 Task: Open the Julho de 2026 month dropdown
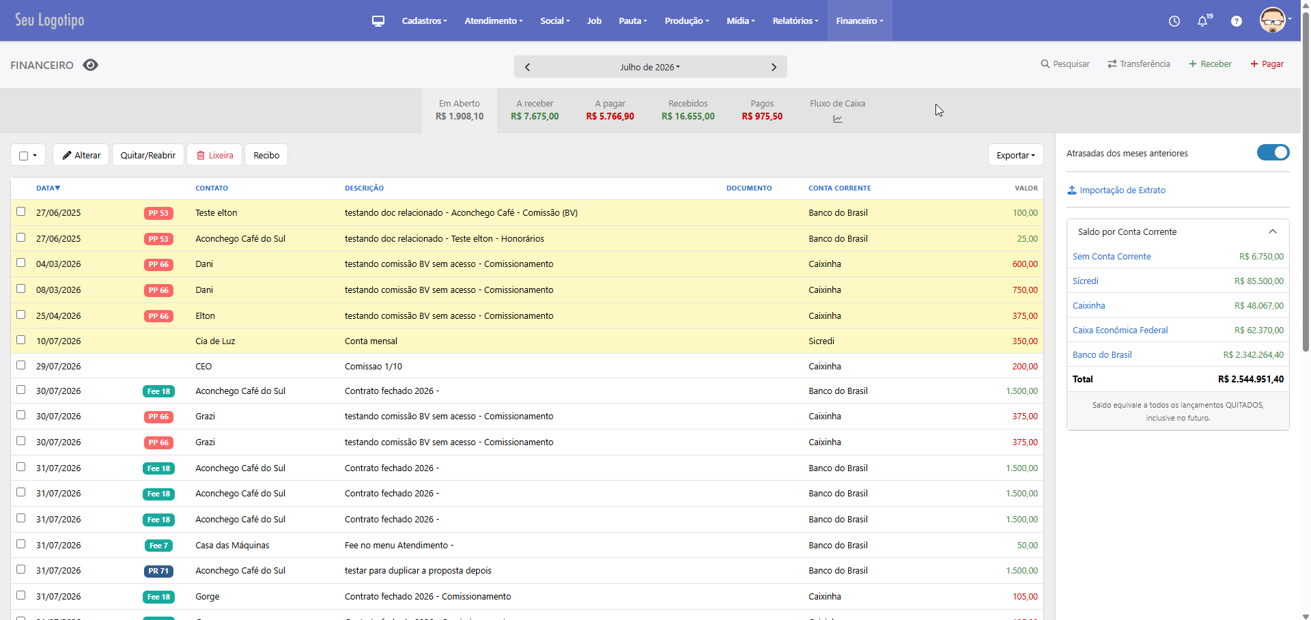tap(650, 67)
